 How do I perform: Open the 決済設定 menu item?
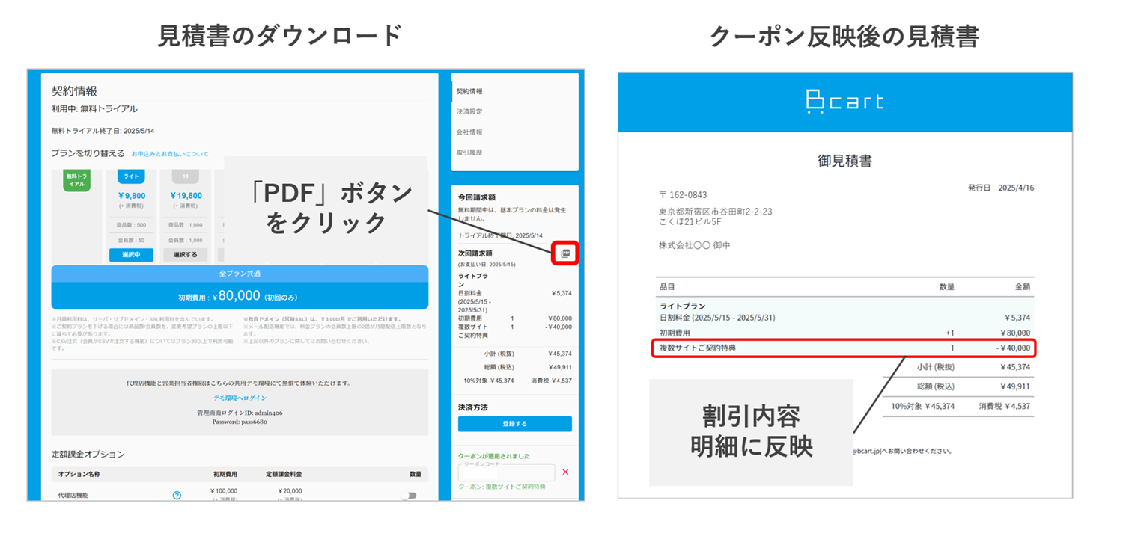(x=469, y=111)
